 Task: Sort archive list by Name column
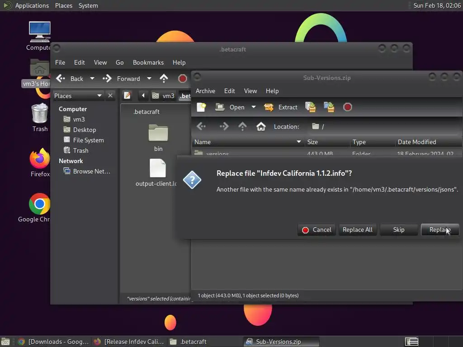pos(248,142)
